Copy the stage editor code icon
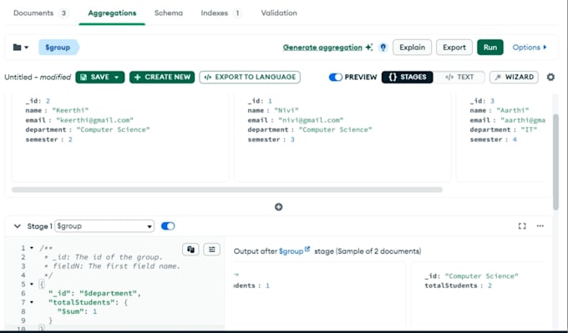 [190, 250]
